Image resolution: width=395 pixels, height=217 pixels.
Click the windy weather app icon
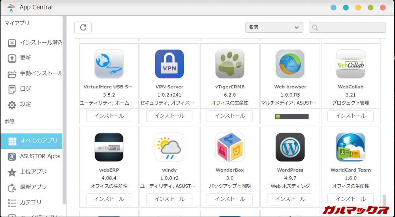click(169, 147)
